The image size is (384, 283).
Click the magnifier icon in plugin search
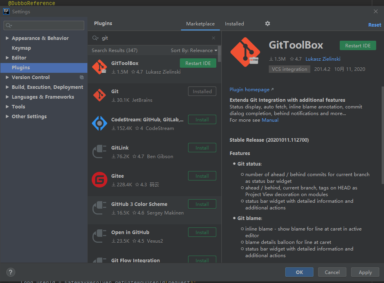click(95, 38)
